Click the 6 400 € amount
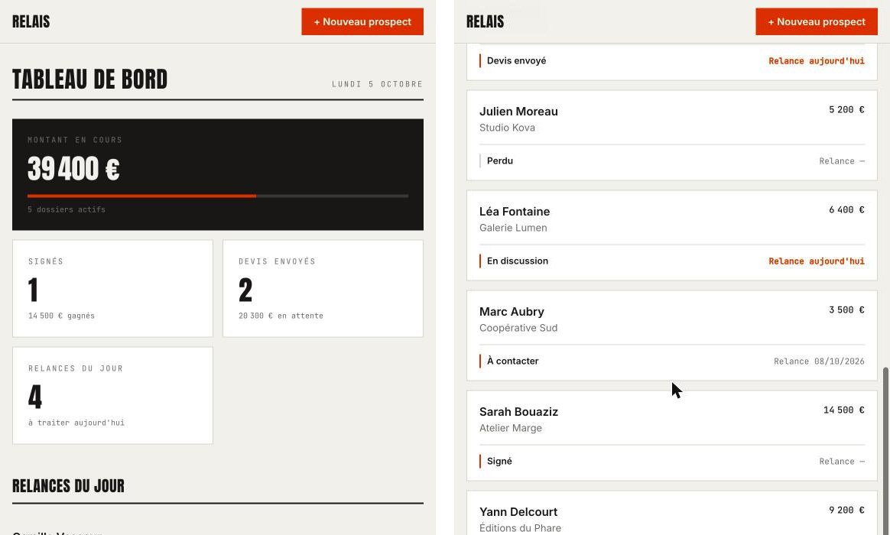 point(846,210)
